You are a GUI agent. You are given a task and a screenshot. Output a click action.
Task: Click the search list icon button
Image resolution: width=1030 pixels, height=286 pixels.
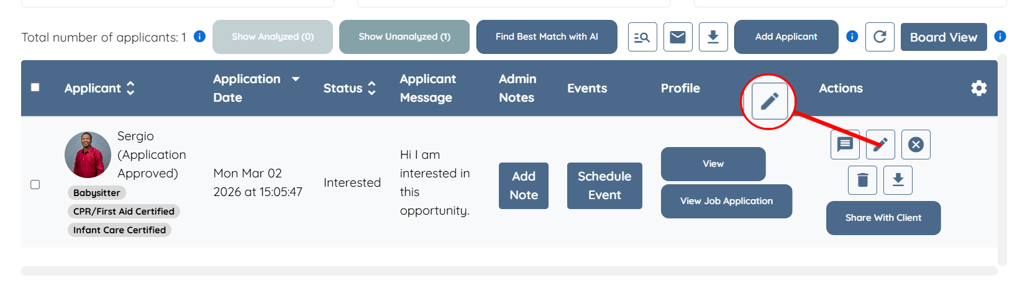[x=642, y=37]
